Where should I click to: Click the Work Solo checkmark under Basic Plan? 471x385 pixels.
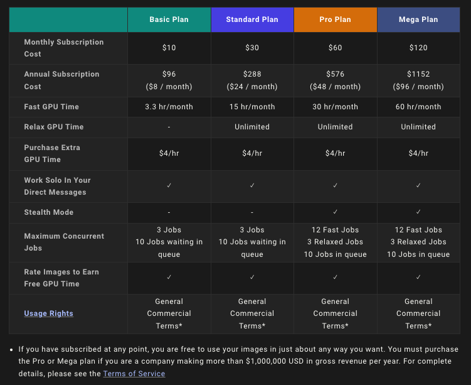pos(169,185)
